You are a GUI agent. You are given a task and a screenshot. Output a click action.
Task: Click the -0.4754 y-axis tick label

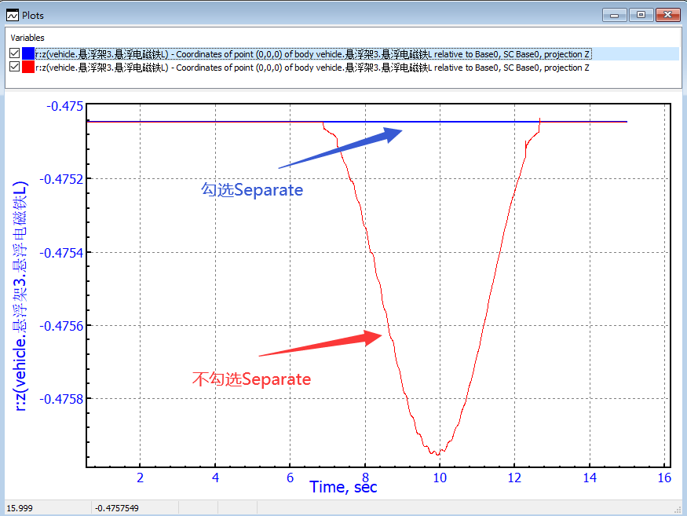click(61, 253)
